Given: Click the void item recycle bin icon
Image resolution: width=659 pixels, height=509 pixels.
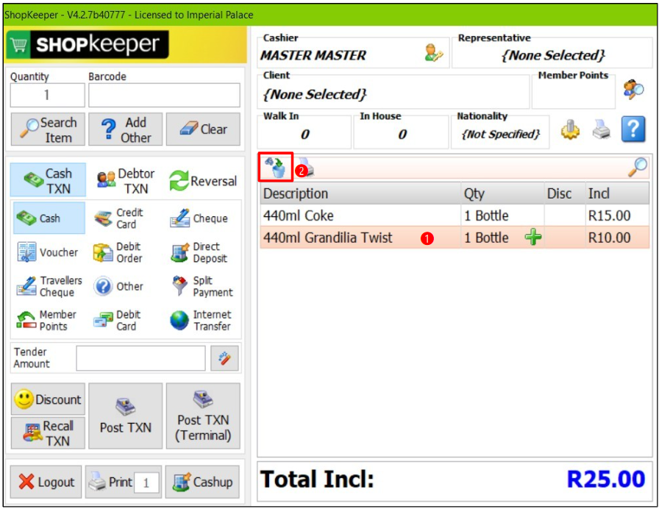Looking at the screenshot, I should [276, 167].
